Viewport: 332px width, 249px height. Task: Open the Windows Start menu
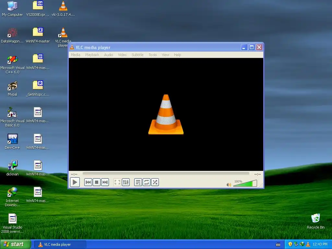point(15,244)
